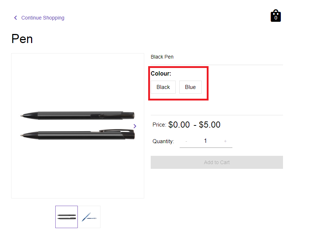This screenshot has height=231, width=313.
Task: Click the quantity input field
Action: [205, 141]
